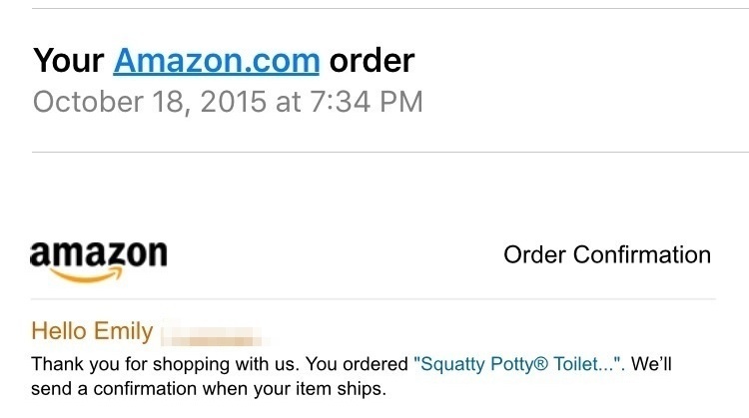This screenshot has height=418, width=749.
Task: Click the Amazon logo in the email header
Action: click(98, 254)
